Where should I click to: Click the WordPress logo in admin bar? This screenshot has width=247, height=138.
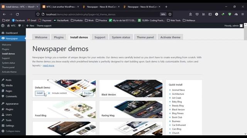tap(3, 26)
